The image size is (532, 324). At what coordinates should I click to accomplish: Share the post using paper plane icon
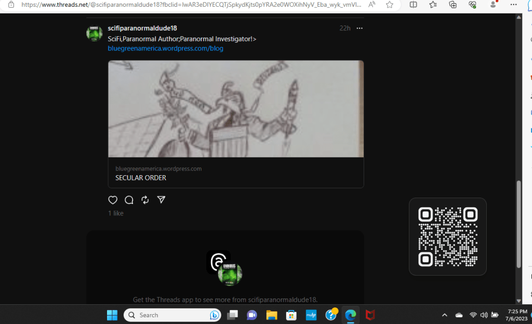pyautogui.click(x=161, y=200)
